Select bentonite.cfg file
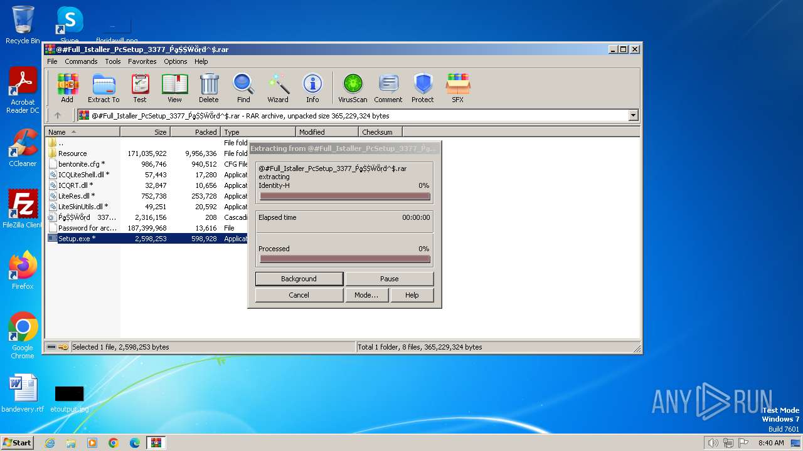This screenshot has width=803, height=451. click(147, 164)
